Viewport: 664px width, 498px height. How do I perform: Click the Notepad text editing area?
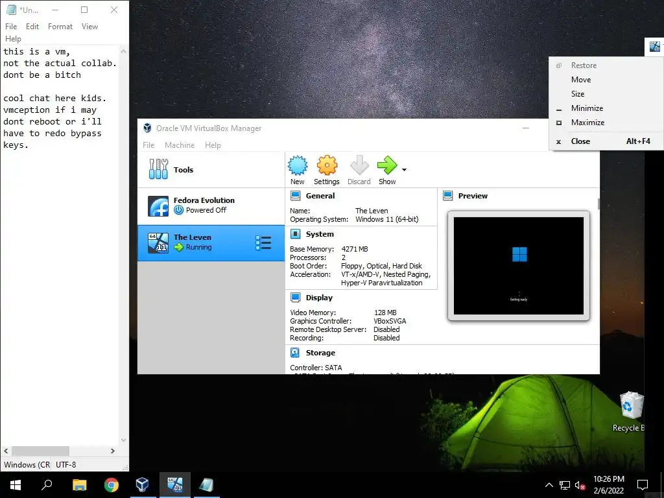click(x=59, y=246)
